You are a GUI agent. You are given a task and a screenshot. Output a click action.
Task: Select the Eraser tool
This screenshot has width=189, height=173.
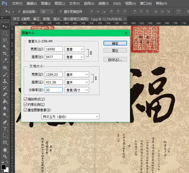tap(5, 95)
